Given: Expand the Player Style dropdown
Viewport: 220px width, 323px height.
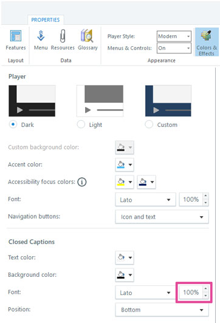Looking at the screenshot, I should click(x=174, y=36).
